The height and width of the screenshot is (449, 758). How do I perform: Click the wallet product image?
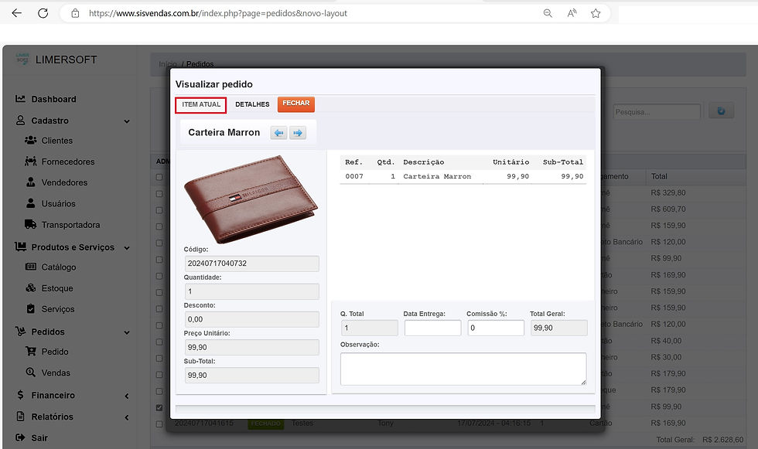coord(251,199)
